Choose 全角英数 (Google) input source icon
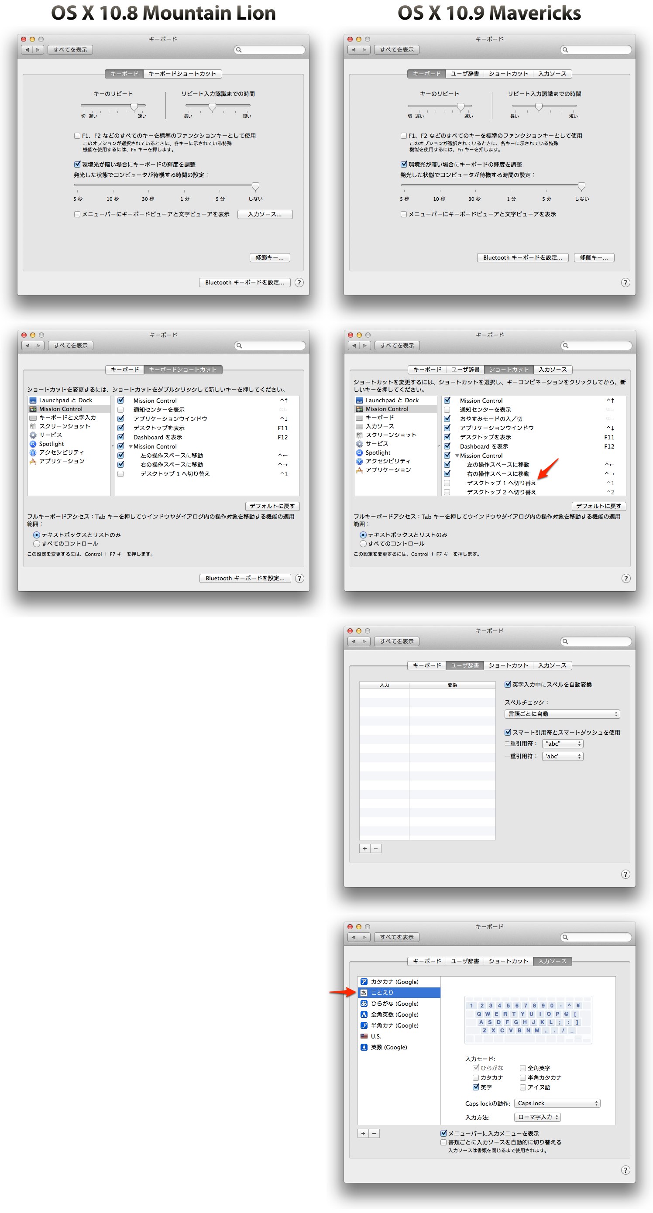The width and height of the screenshot is (653, 1213). [x=364, y=1014]
